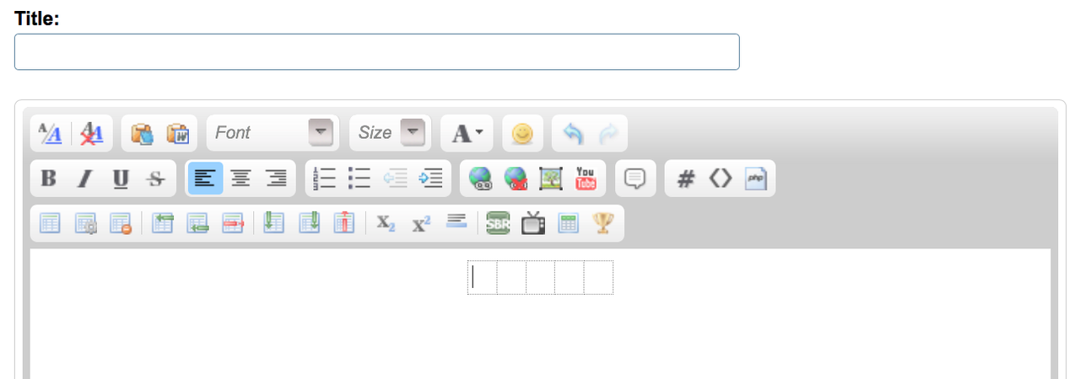Toggle underline text formatting
This screenshot has width=1080, height=379.
pos(120,179)
